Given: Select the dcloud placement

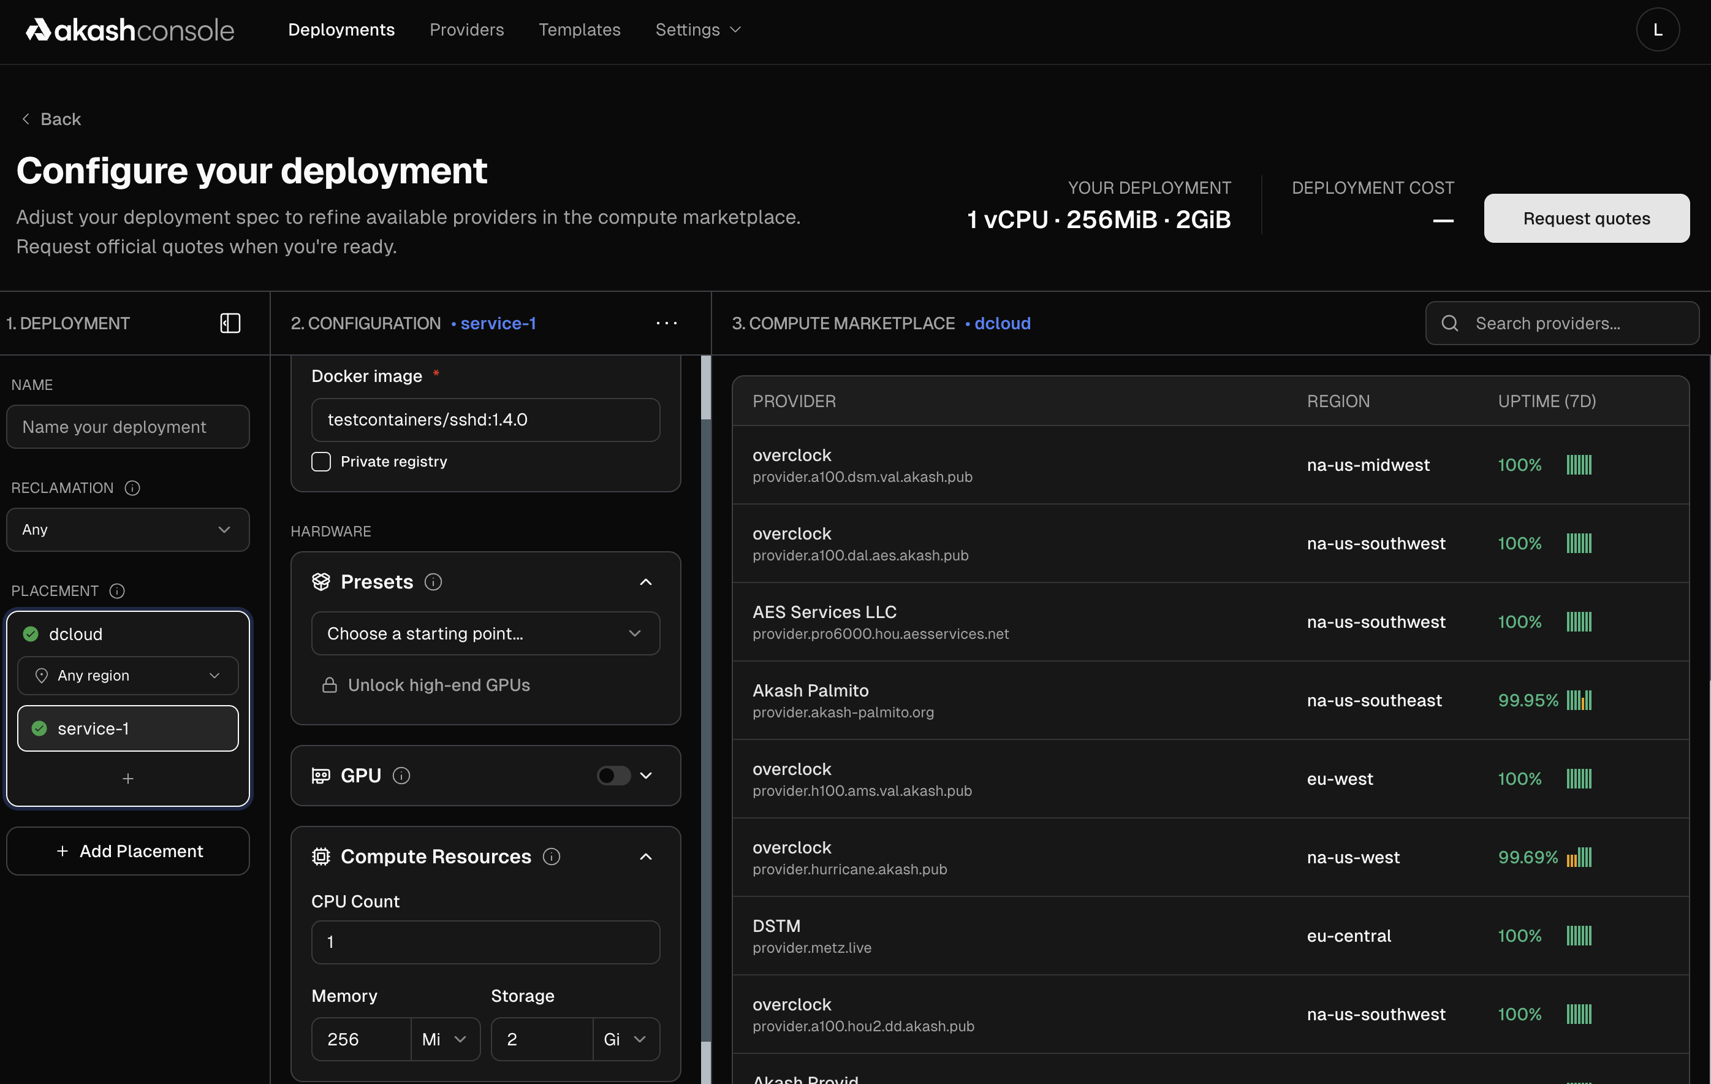Looking at the screenshot, I should coord(75,634).
